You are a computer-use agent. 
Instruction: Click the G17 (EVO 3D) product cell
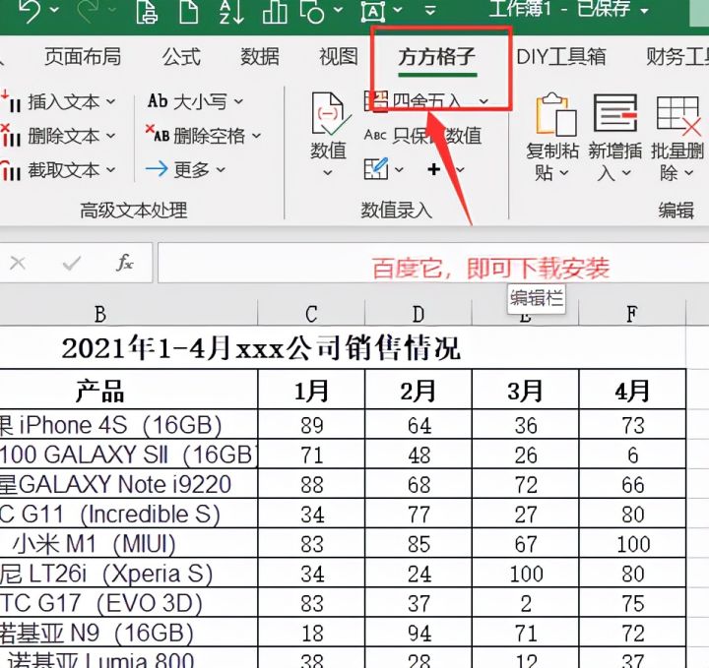pyautogui.click(x=129, y=602)
